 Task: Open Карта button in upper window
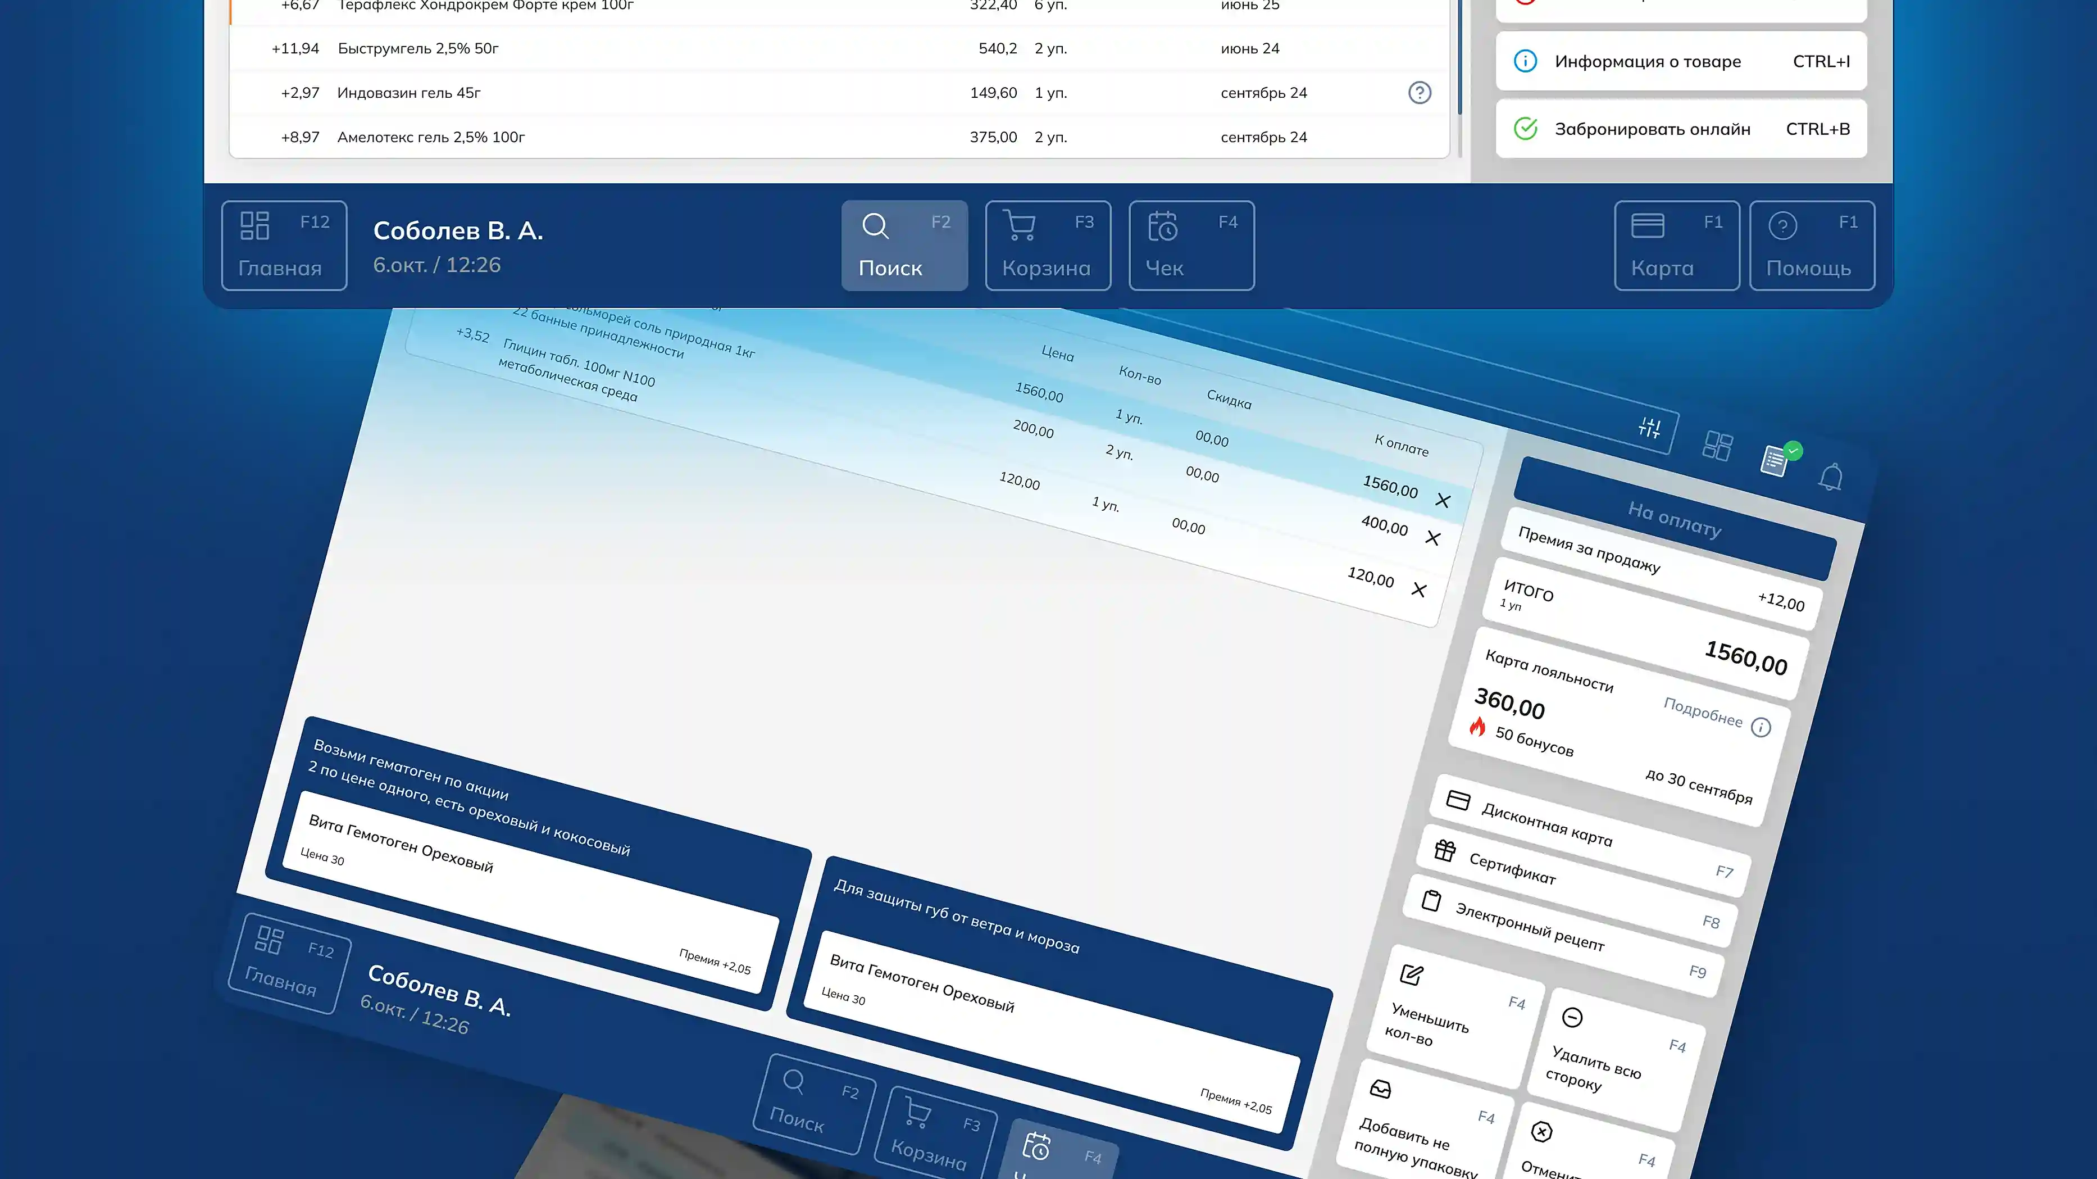pyautogui.click(x=1677, y=245)
